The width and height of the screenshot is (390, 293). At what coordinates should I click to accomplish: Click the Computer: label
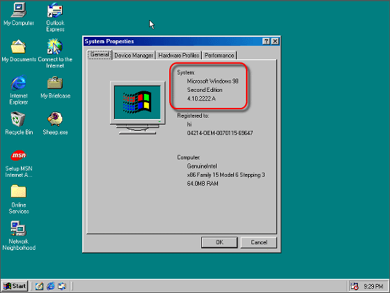[x=189, y=157]
